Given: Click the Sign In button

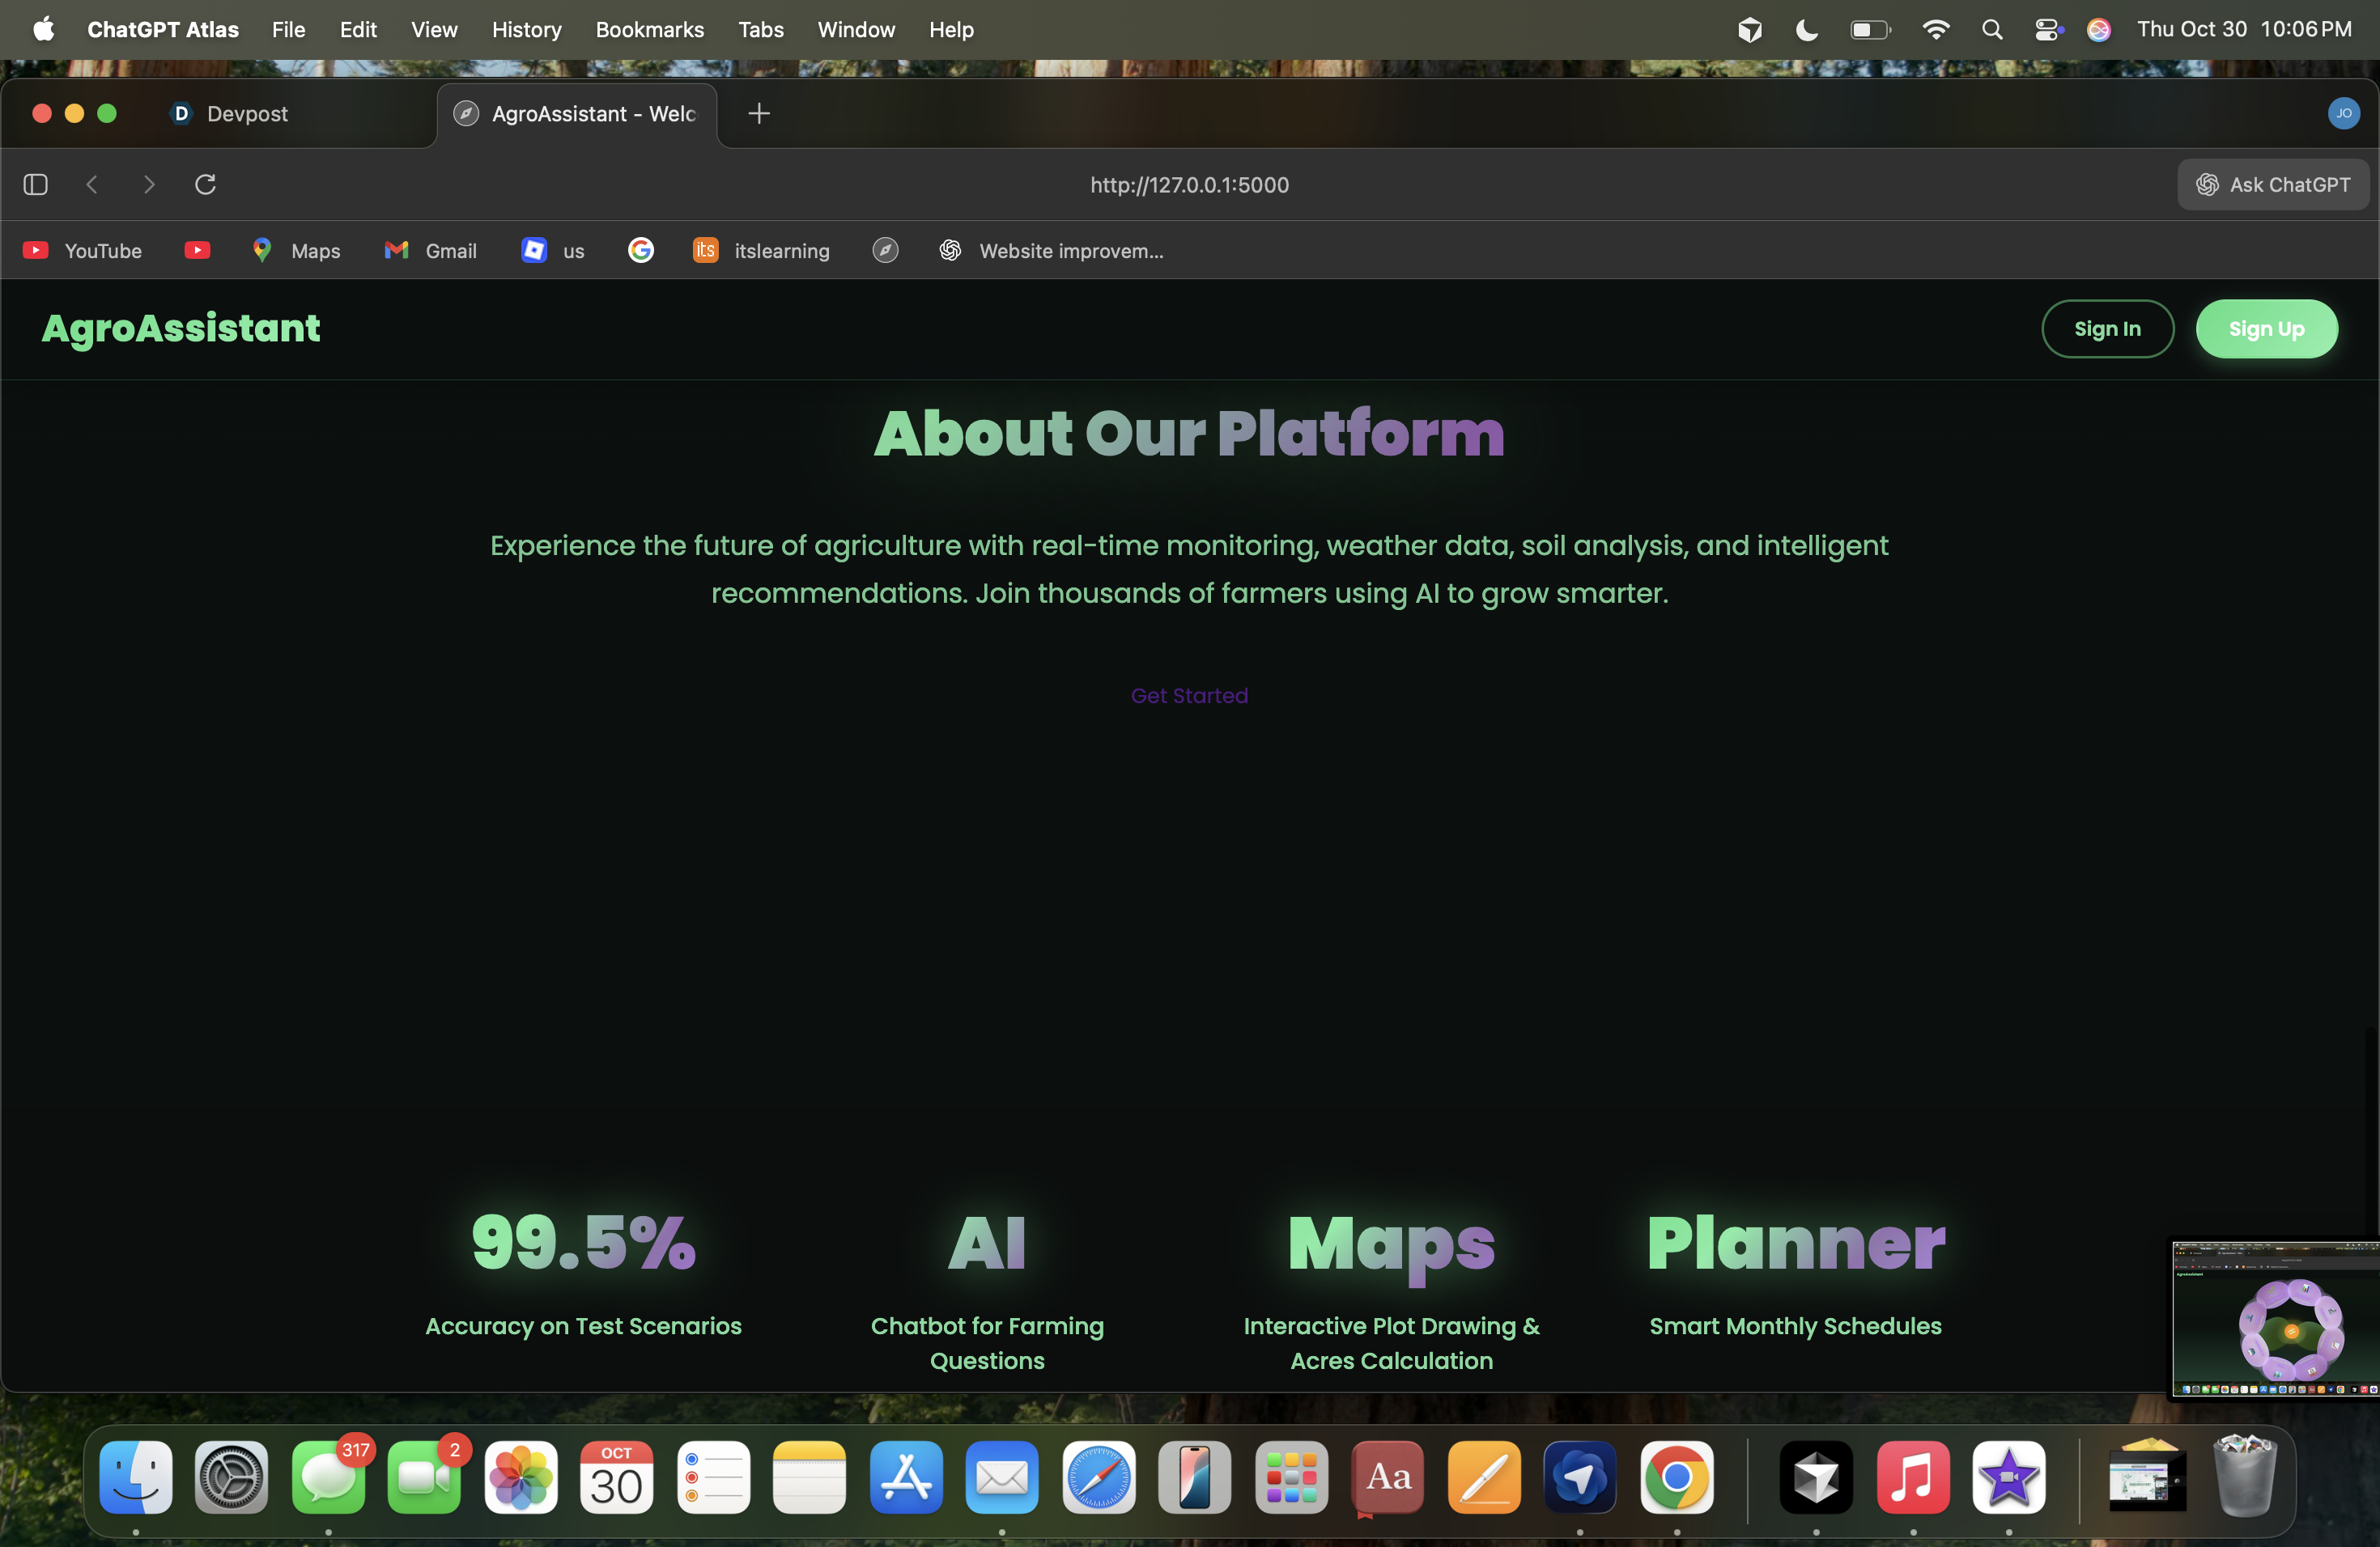Looking at the screenshot, I should pos(2107,328).
